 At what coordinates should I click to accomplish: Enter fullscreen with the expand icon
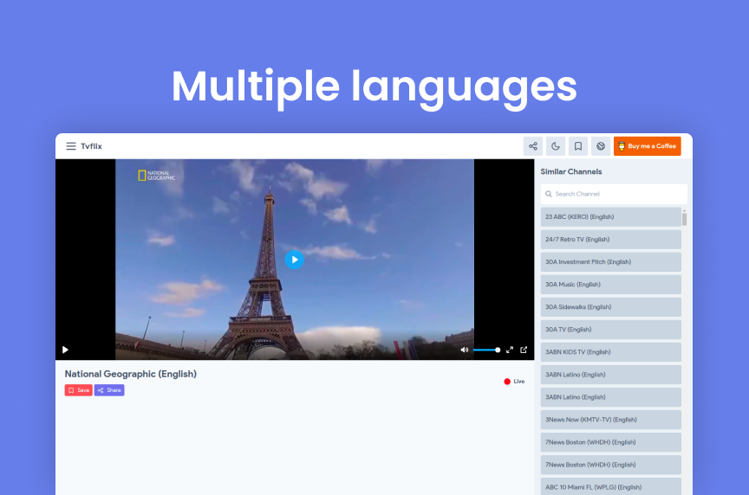510,350
